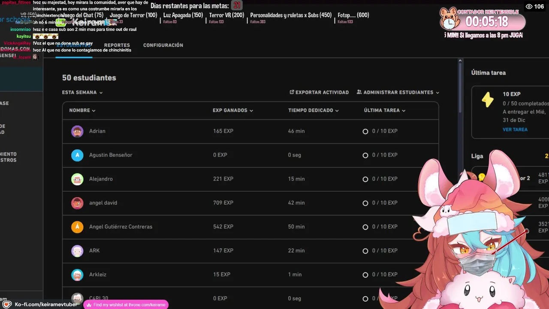Viewport: 549px width, 309px height.
Task: Click 'Juego de Terror (100)' goal
Action: pyautogui.click(x=133, y=15)
